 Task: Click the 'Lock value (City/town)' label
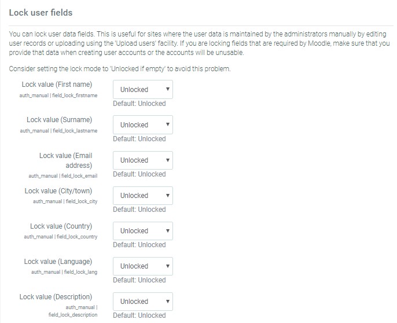58,191
